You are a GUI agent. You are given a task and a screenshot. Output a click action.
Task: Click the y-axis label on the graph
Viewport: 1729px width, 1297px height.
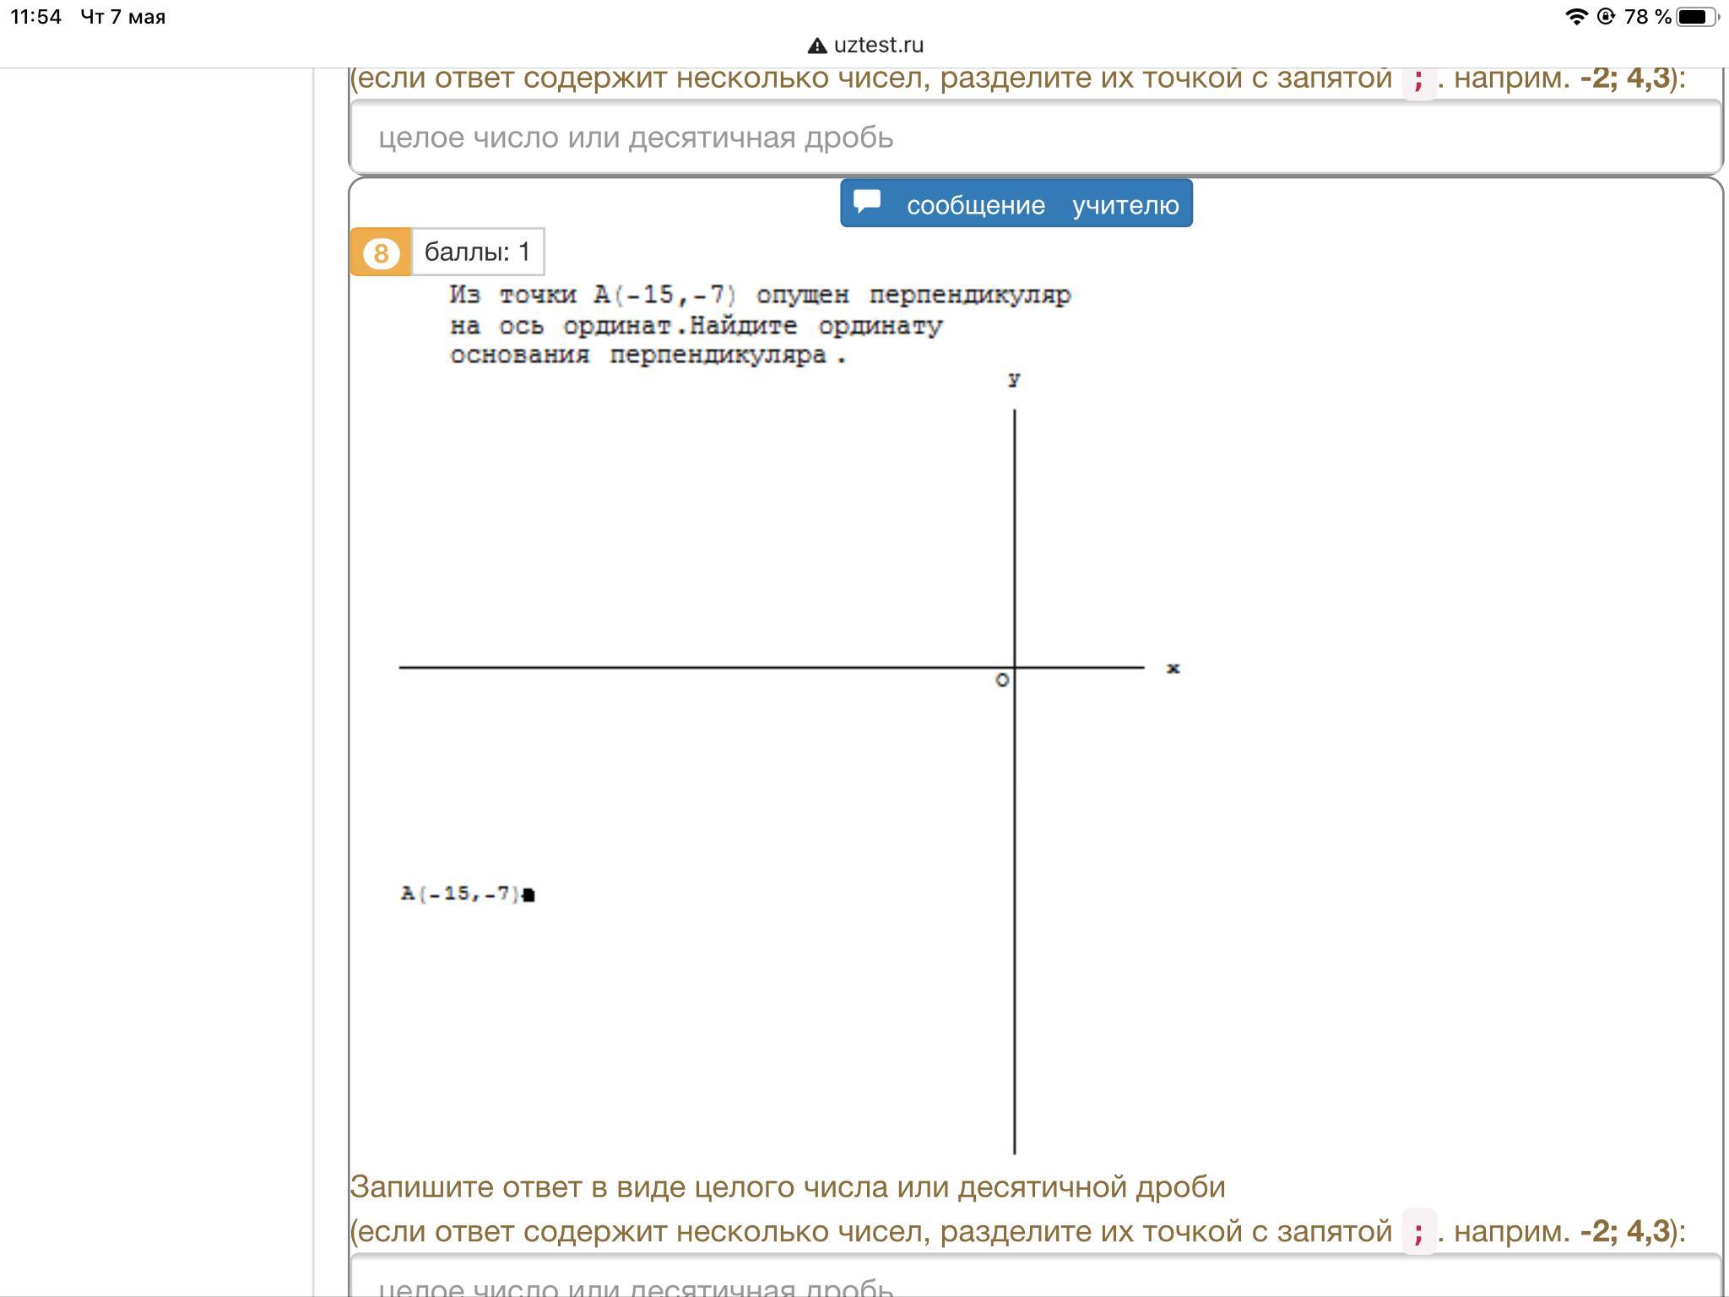[1014, 380]
